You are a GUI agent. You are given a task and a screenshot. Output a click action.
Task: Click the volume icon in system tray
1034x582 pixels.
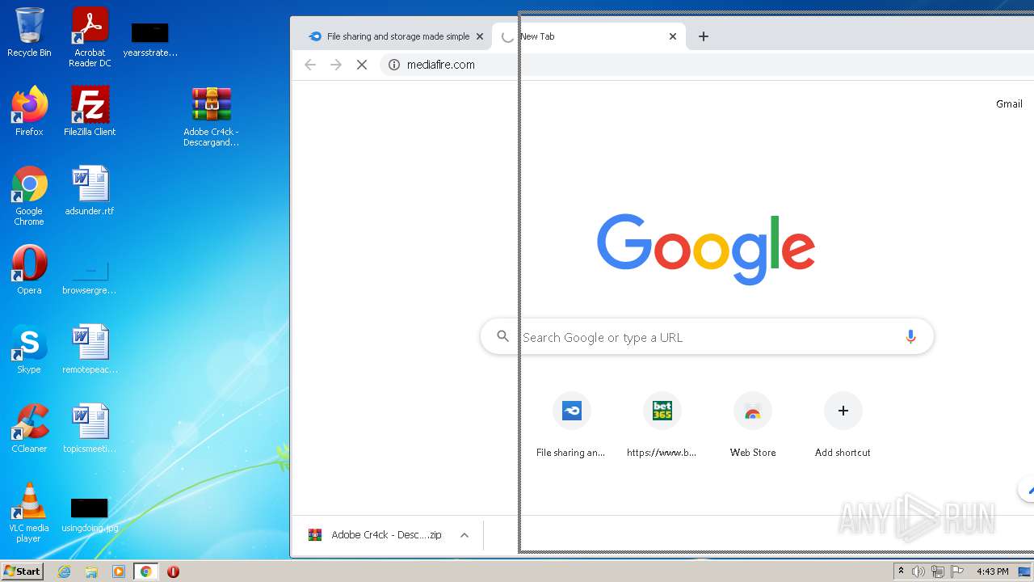click(918, 571)
